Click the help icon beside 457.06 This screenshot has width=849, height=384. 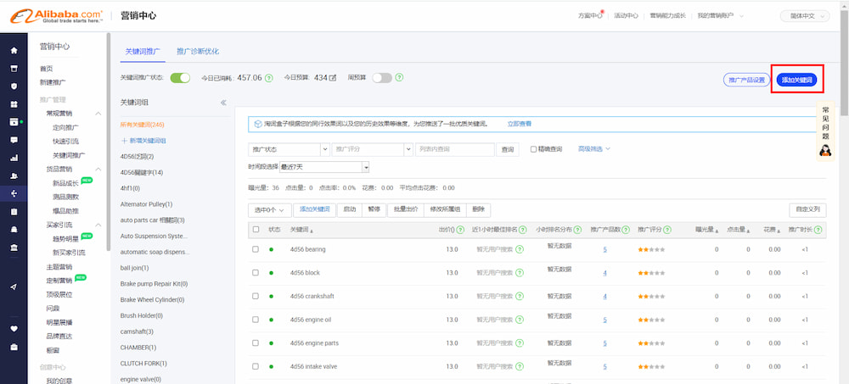268,78
